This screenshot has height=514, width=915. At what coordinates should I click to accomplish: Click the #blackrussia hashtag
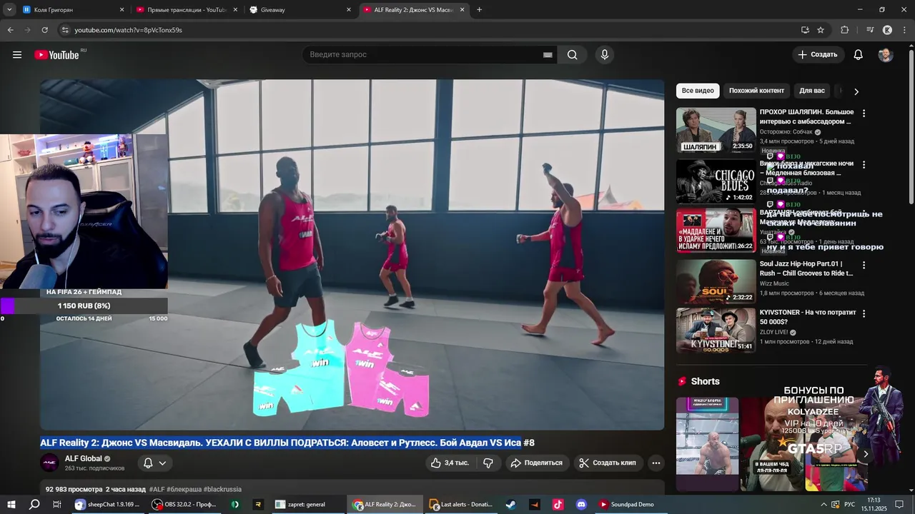pyautogui.click(x=222, y=490)
